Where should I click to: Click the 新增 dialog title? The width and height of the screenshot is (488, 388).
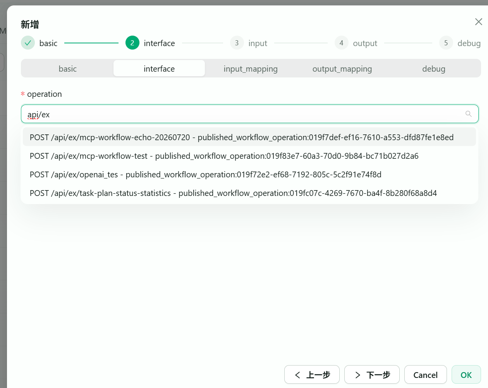pyautogui.click(x=30, y=24)
